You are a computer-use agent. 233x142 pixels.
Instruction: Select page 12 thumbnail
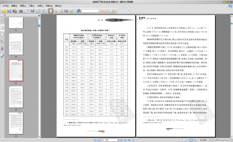(16, 97)
